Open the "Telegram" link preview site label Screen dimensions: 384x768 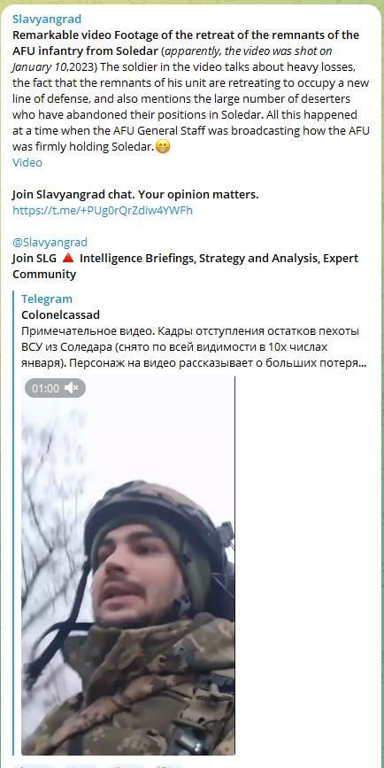pos(47,299)
